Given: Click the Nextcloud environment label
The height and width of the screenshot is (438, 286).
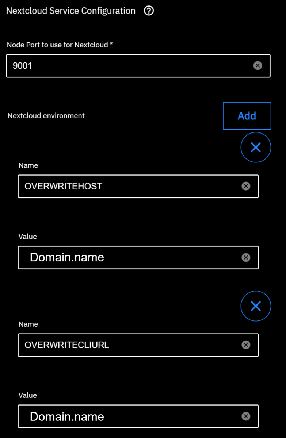Looking at the screenshot, I should 46,116.
